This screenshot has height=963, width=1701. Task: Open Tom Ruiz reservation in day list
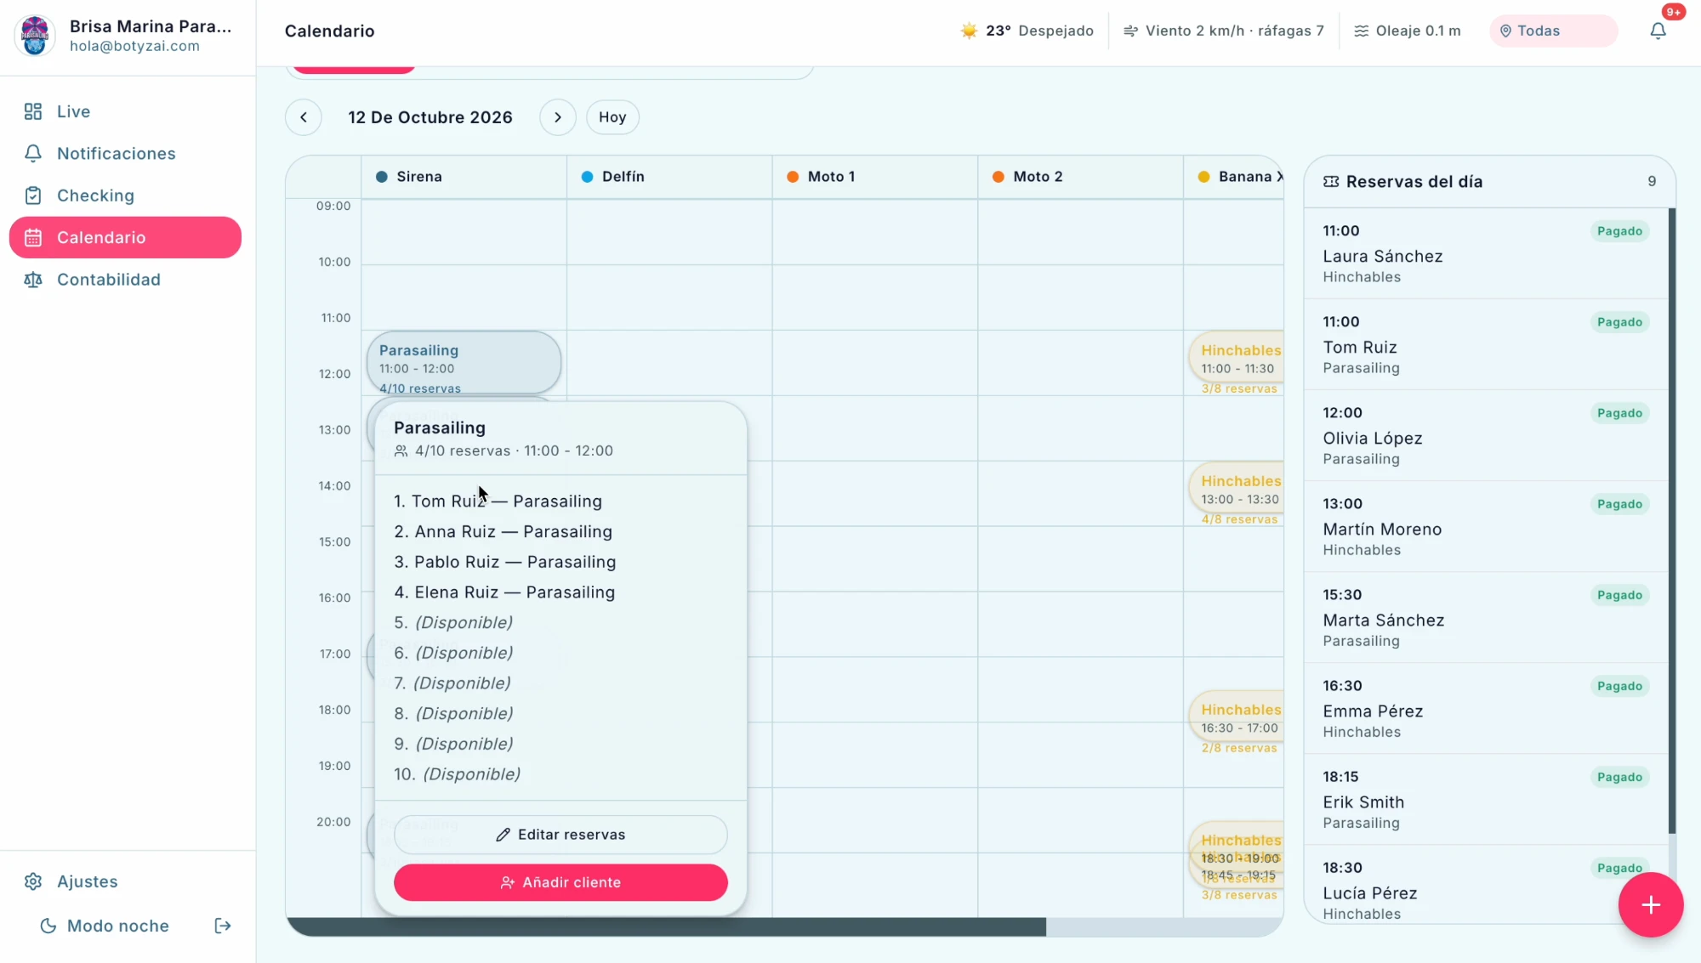pyautogui.click(x=1486, y=344)
